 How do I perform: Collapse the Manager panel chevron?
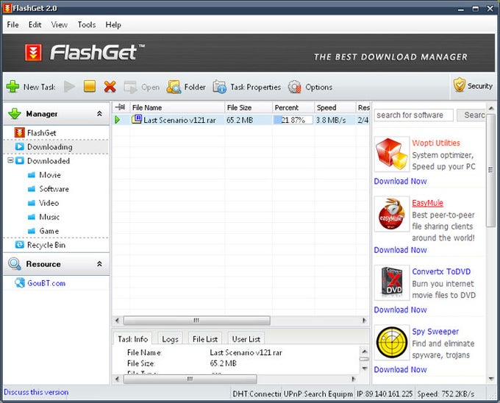(99, 113)
